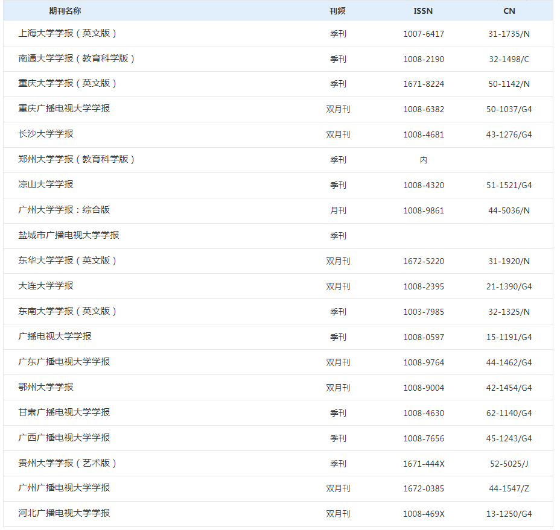Select 长沙大学学报 journal
The image size is (560, 530).
[46, 134]
